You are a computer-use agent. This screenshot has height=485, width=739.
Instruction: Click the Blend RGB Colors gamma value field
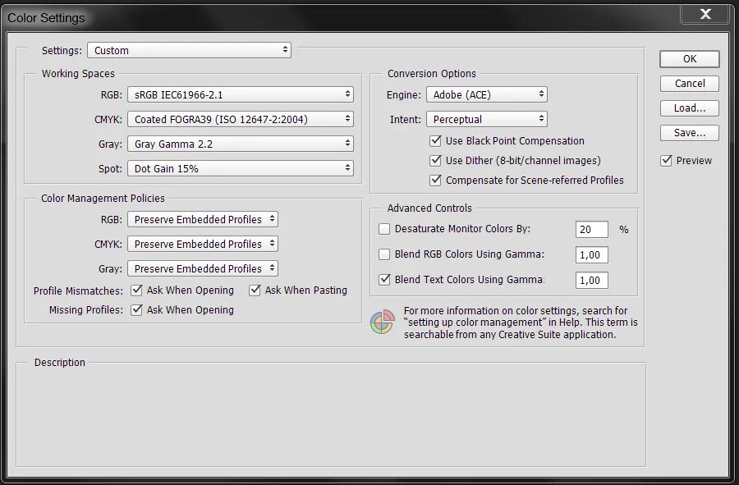592,254
